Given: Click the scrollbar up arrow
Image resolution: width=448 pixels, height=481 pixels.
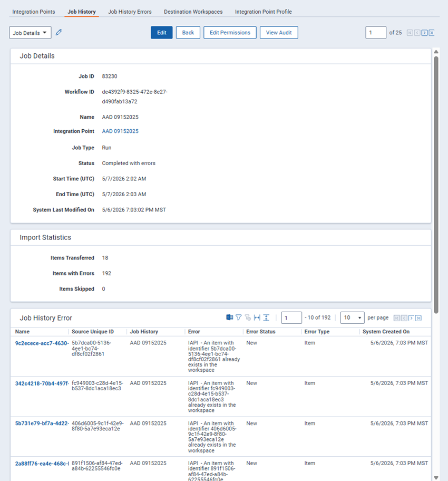Looking at the screenshot, I should (x=436, y=52).
